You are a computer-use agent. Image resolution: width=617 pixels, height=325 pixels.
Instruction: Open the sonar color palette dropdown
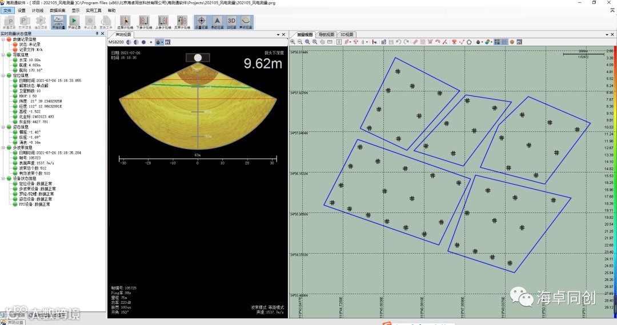pos(159,42)
